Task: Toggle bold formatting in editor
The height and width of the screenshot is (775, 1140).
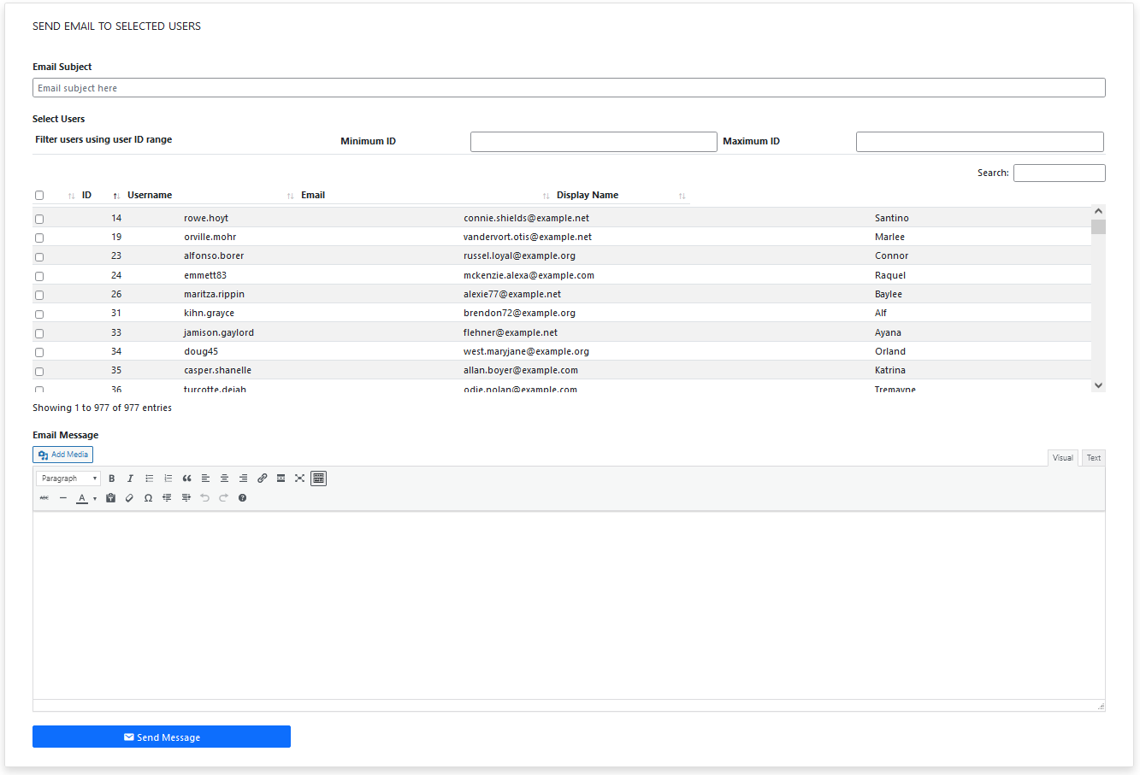Action: click(111, 479)
